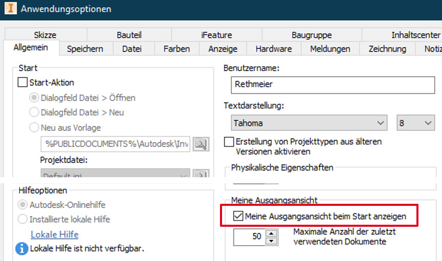
Task: Click the template path field with %PUBLICDOCUMENTS%
Action: click(116, 144)
